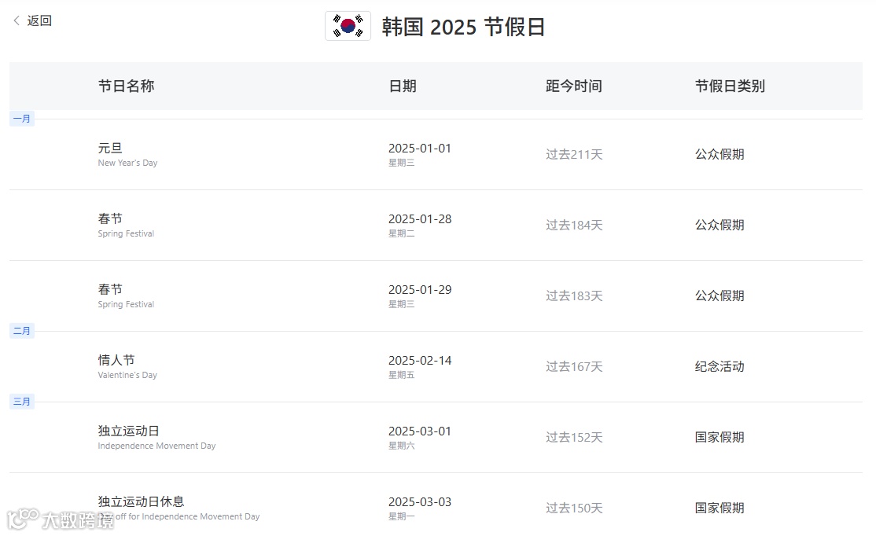Select the 三月 month tag
Screen dimensions: 876x536
(22, 402)
